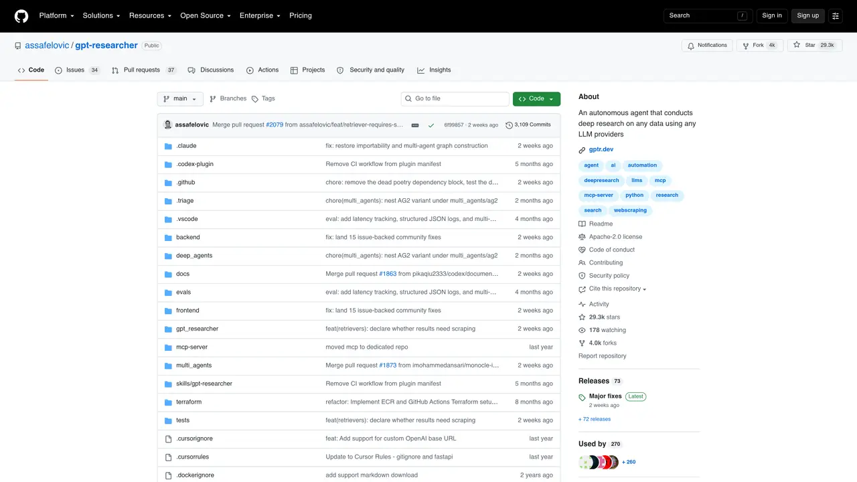Open the Pricing page
The image size is (857, 482).
301,15
